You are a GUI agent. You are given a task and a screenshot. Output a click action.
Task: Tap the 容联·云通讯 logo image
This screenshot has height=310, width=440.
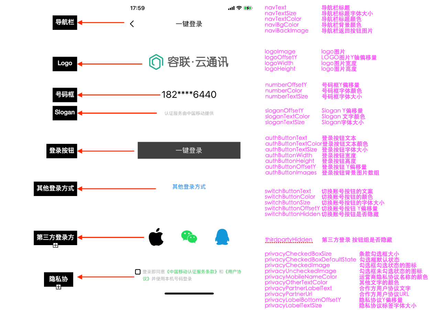coord(189,62)
